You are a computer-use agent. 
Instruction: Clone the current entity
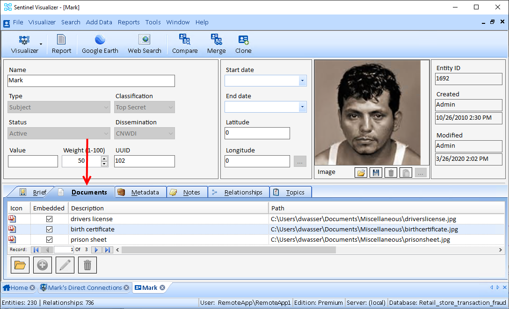coord(243,43)
